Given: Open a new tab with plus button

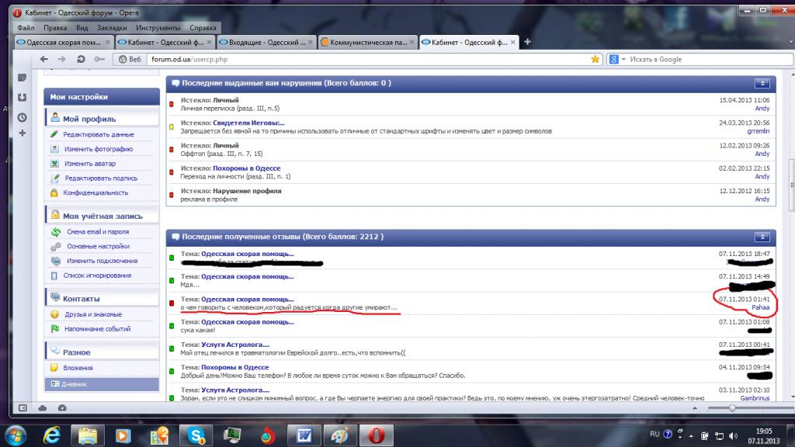Looking at the screenshot, I should coord(527,42).
